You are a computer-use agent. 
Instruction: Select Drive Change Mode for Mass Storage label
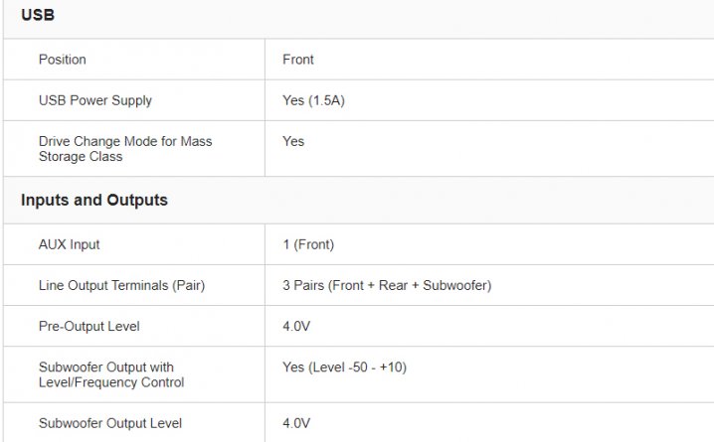pyautogui.click(x=125, y=149)
